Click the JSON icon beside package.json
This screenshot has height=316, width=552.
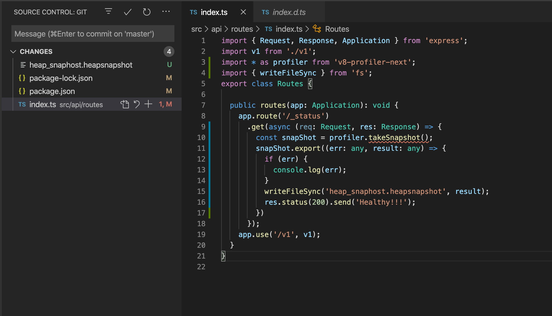22,91
